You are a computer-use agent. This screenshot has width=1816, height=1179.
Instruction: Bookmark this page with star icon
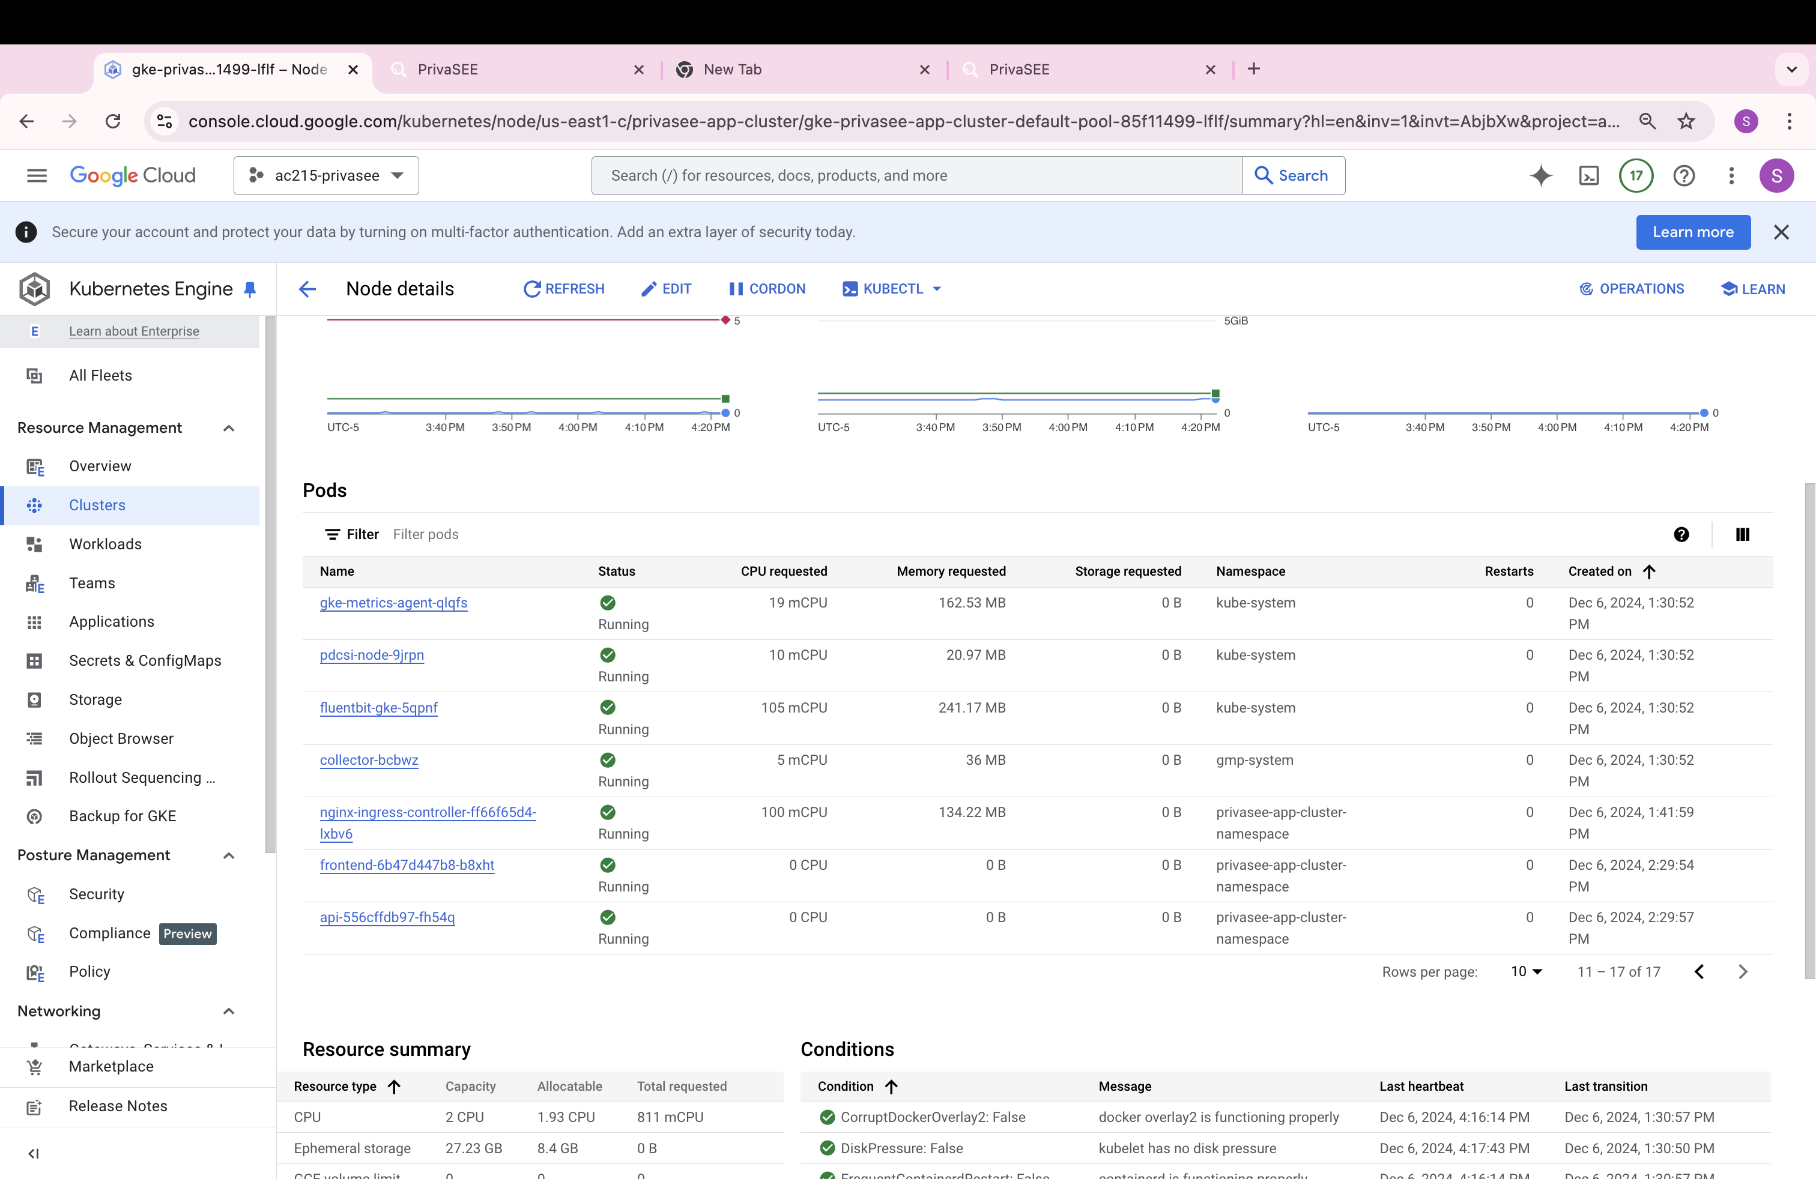point(1686,121)
